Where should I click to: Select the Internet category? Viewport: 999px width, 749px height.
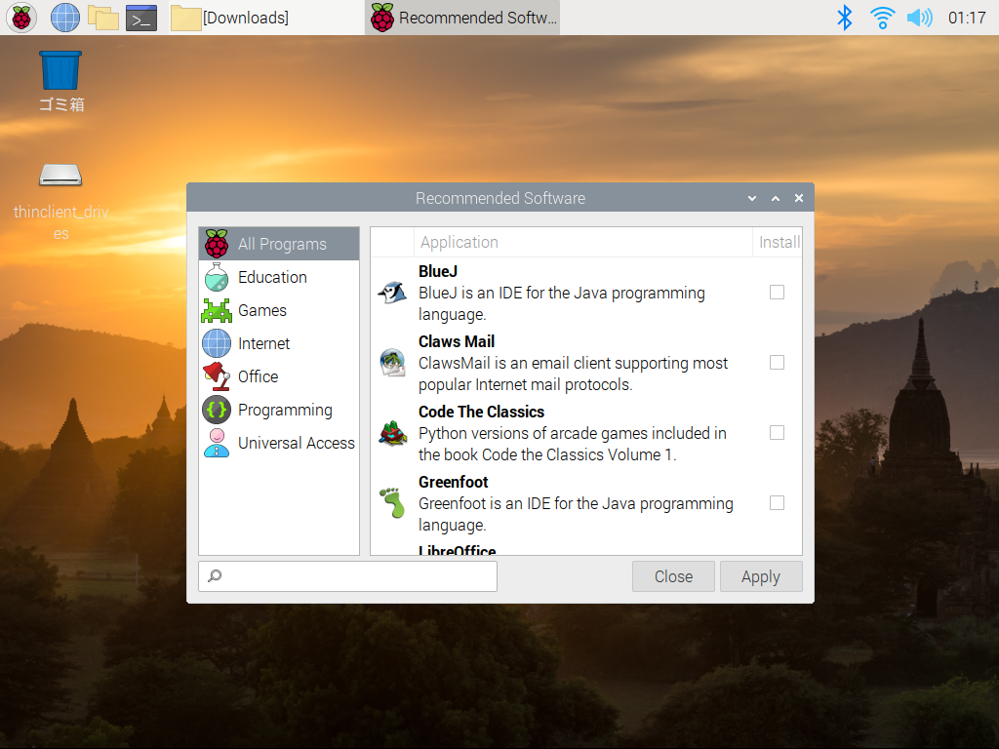pyautogui.click(x=279, y=343)
